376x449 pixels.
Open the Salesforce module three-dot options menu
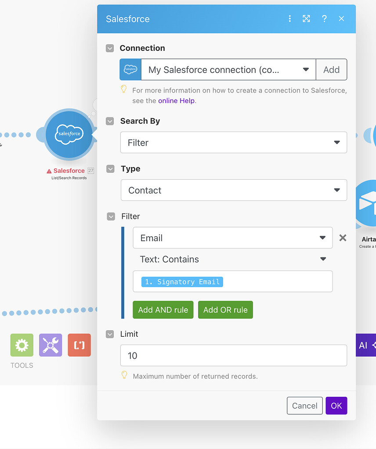click(x=289, y=19)
